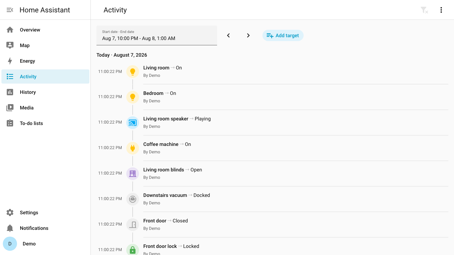Image resolution: width=454 pixels, height=255 pixels.
Task: Click the timestamp beside Downstairs vacuum
Action: pos(110,199)
